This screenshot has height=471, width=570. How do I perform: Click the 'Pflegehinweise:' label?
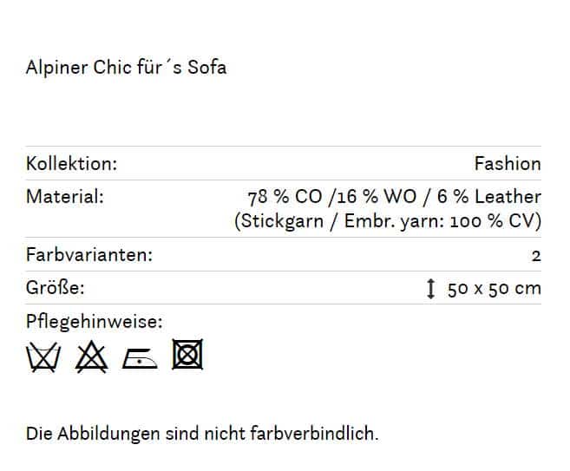tap(95, 322)
